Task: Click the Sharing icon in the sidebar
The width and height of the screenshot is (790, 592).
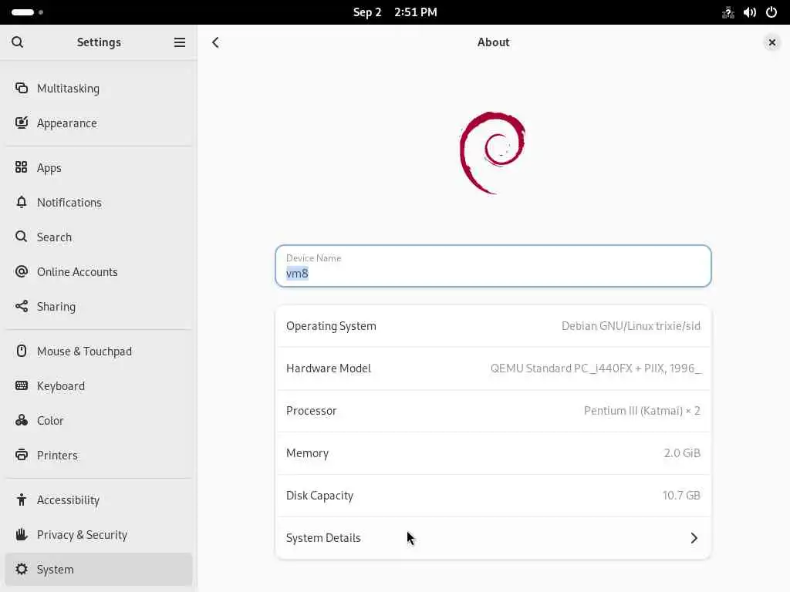Action: coord(21,306)
